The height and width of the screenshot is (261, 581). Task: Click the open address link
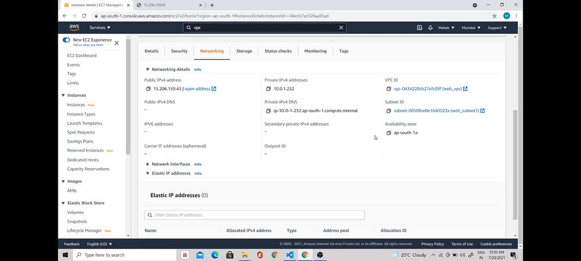[197, 89]
